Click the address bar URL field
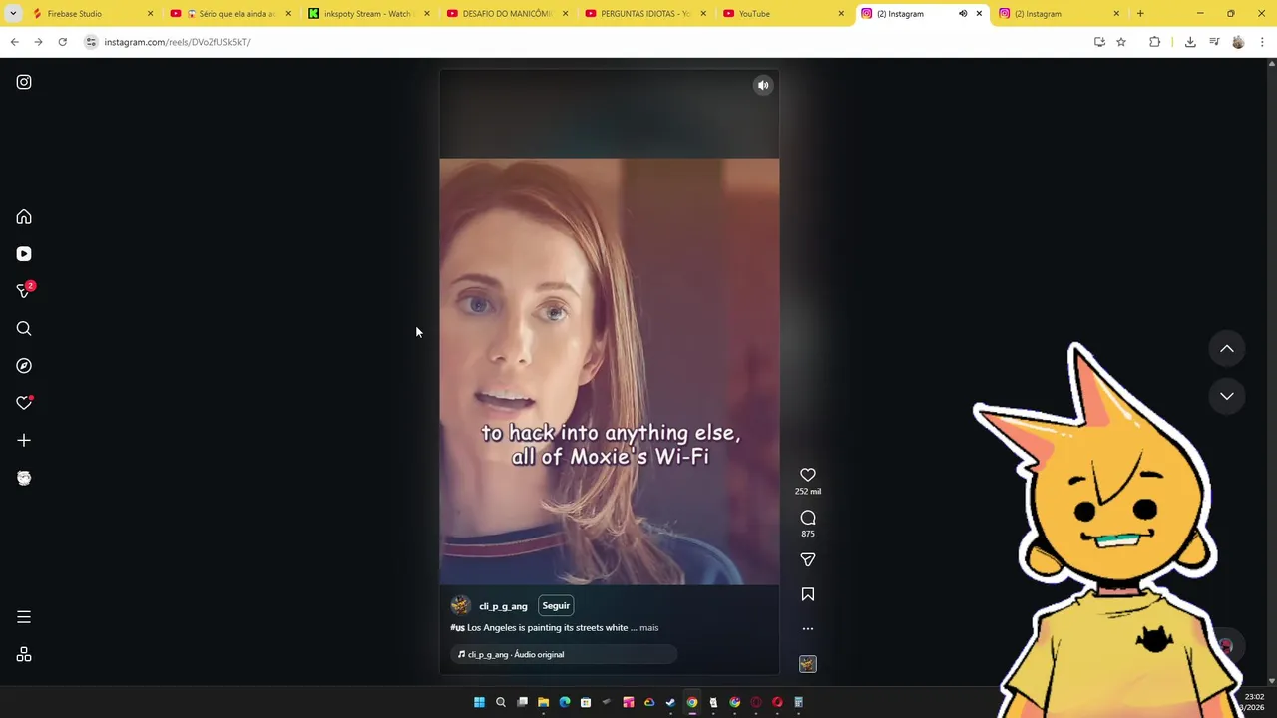Viewport: 1277px width, 718px height. 589,42
